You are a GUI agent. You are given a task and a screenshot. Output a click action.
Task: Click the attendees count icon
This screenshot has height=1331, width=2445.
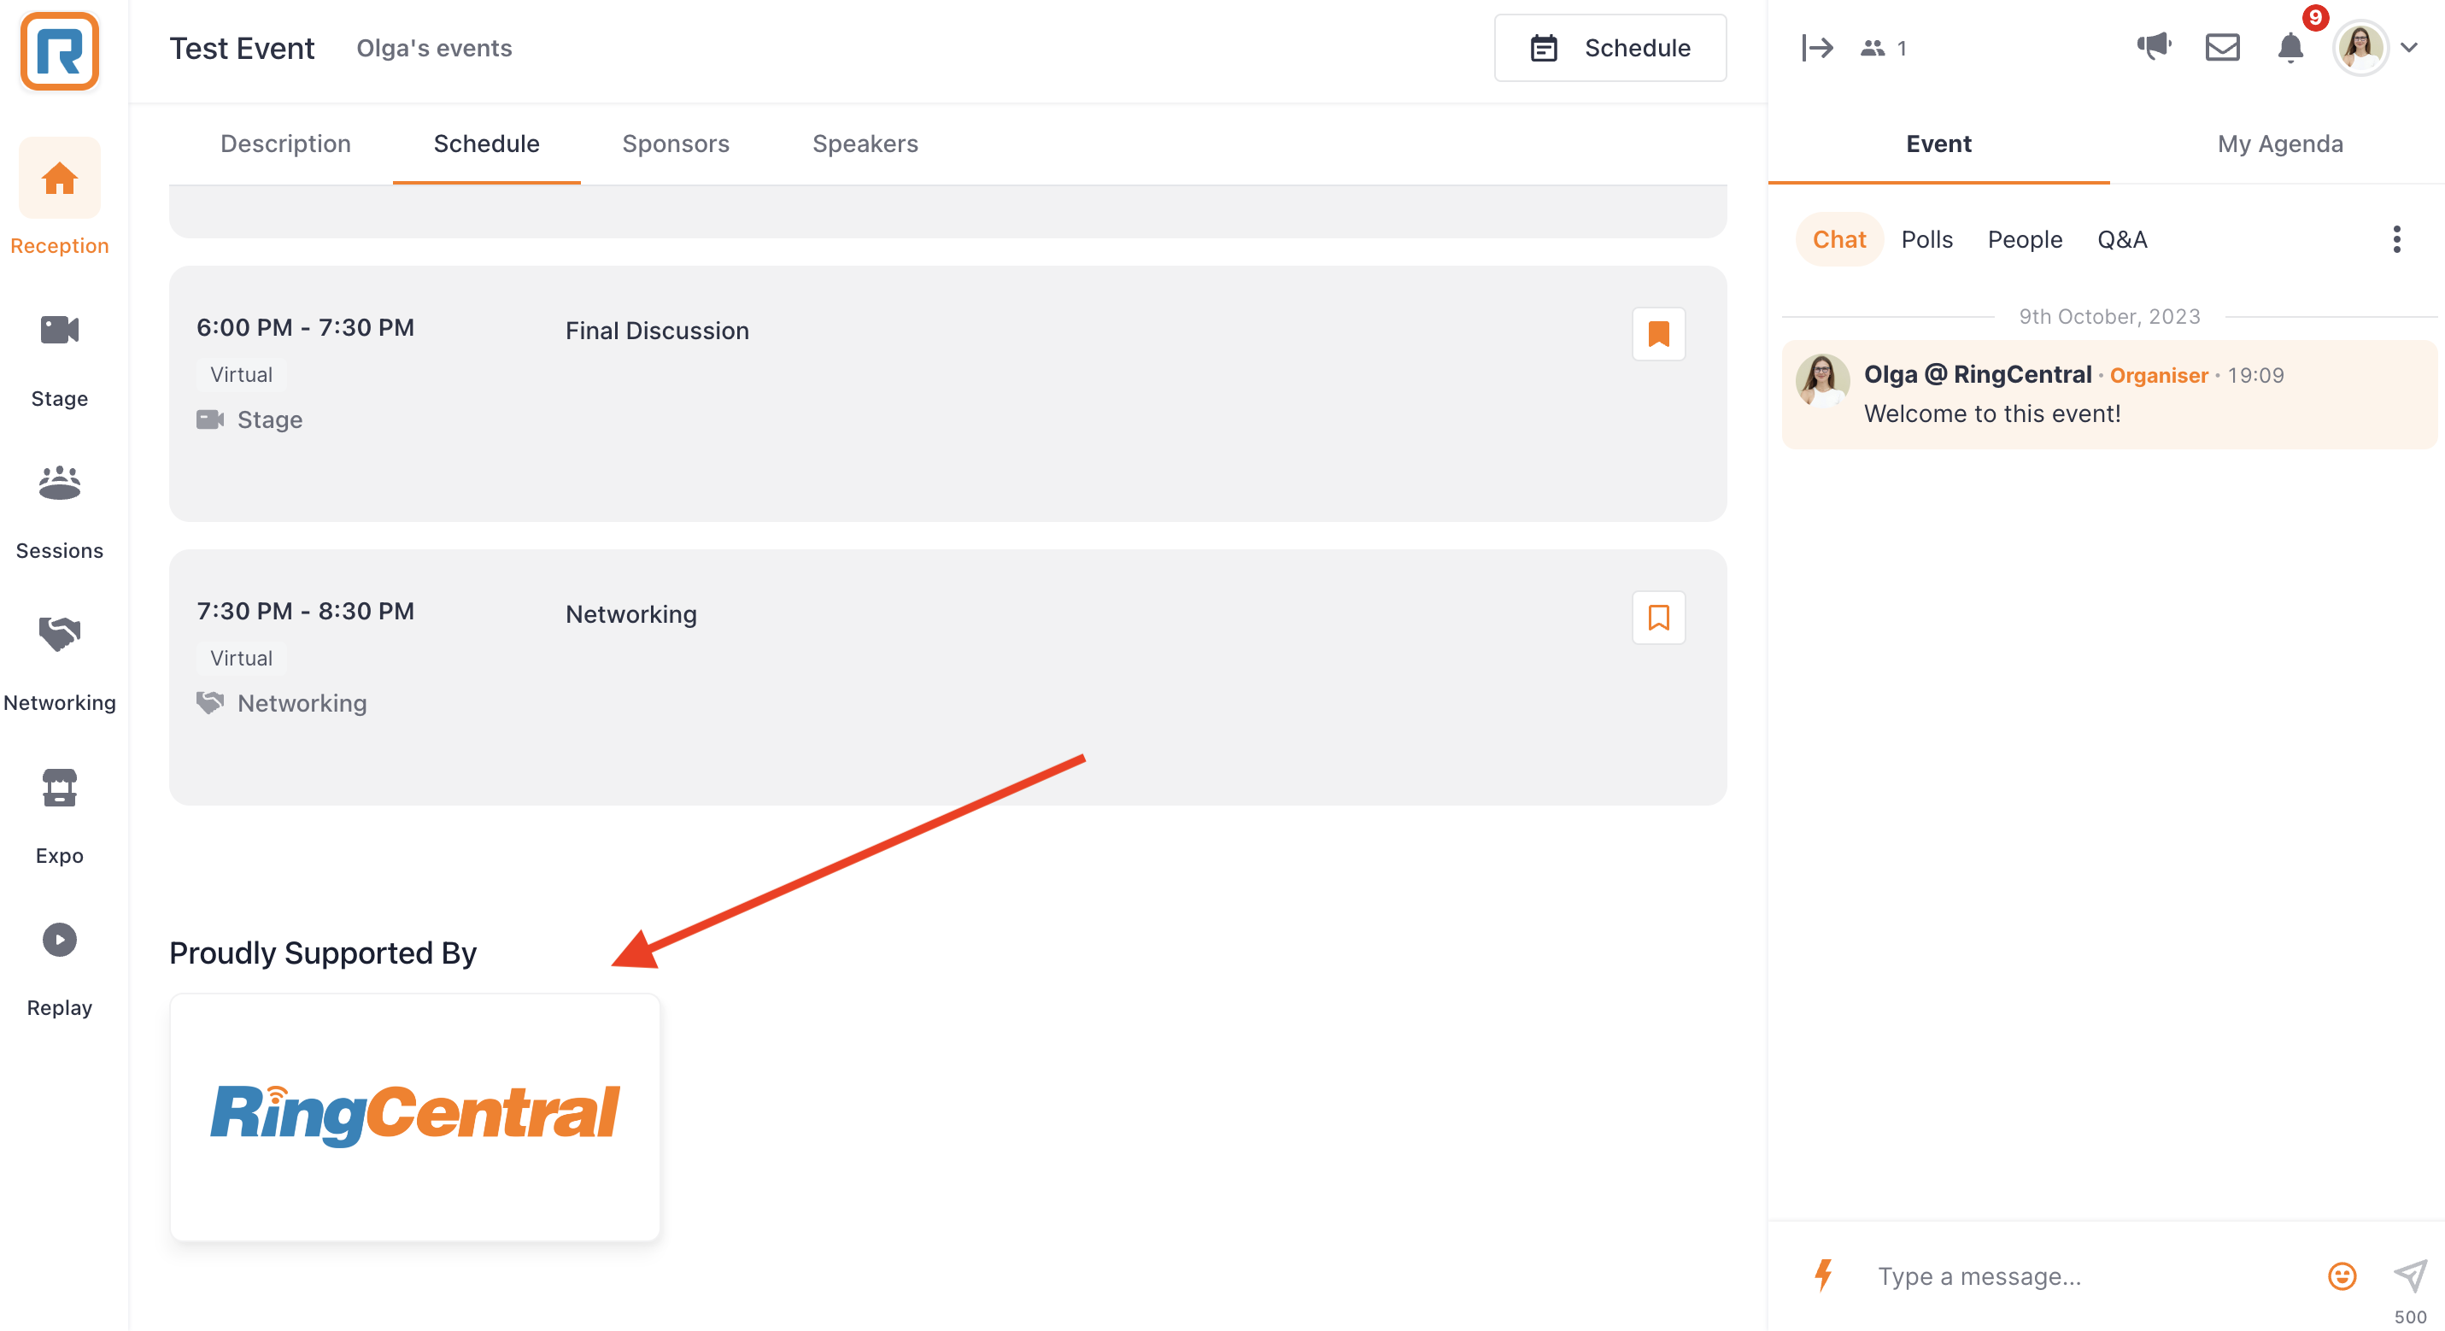pos(1872,48)
